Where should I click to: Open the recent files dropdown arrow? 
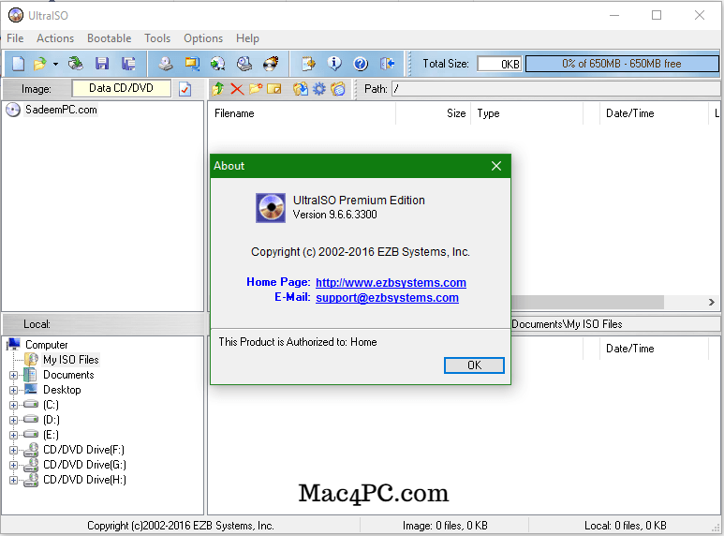(x=55, y=64)
